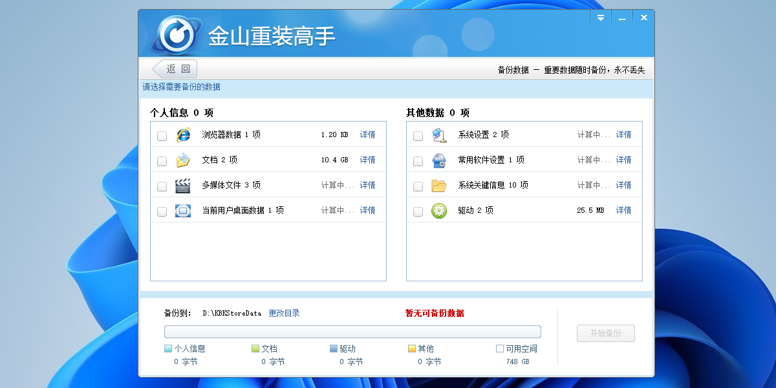776x388 pixels.
Task: Click the system settings icon
Action: pyautogui.click(x=439, y=135)
